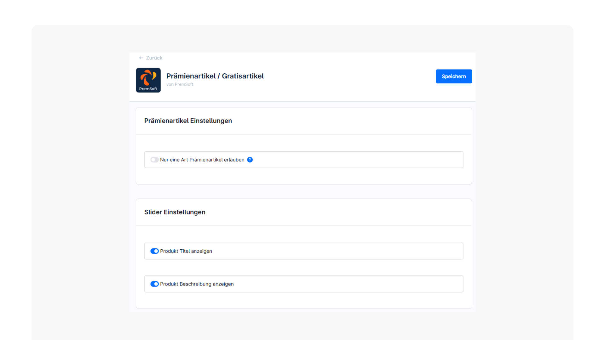This screenshot has height=340, width=605.
Task: Click the von PremSoft author text
Action: tap(180, 84)
